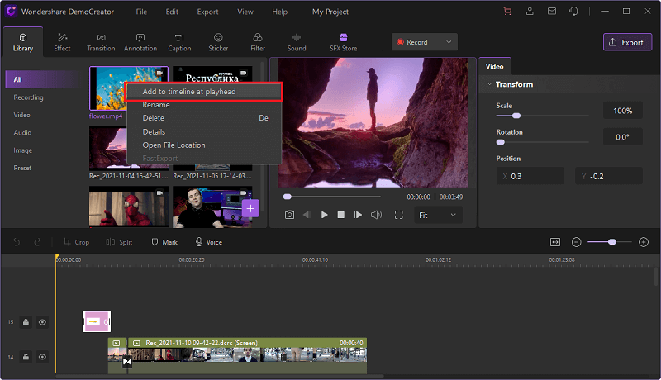This screenshot has width=661, height=380.
Task: Step to the next frame
Action: click(x=358, y=215)
